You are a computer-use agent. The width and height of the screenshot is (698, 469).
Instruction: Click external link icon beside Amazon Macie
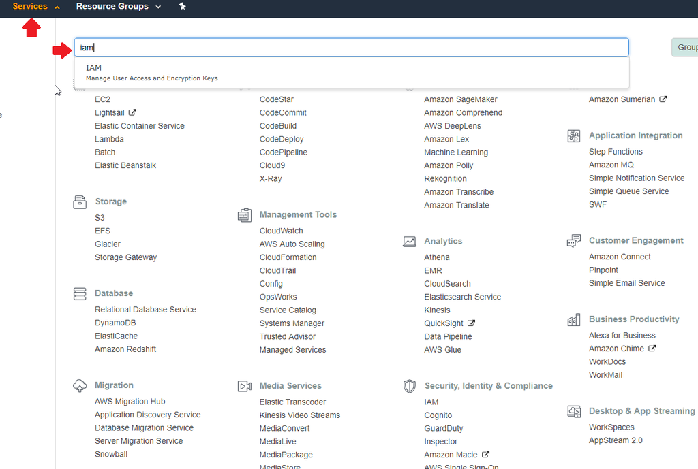485,454
